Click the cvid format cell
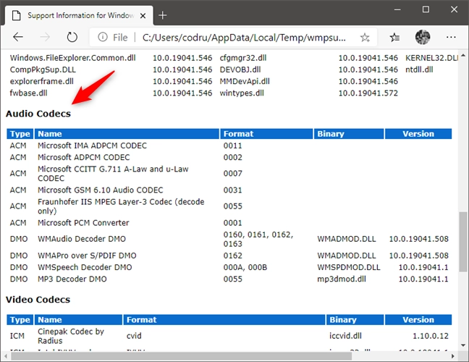Image resolution: width=469 pixels, height=362 pixels. (x=134, y=336)
